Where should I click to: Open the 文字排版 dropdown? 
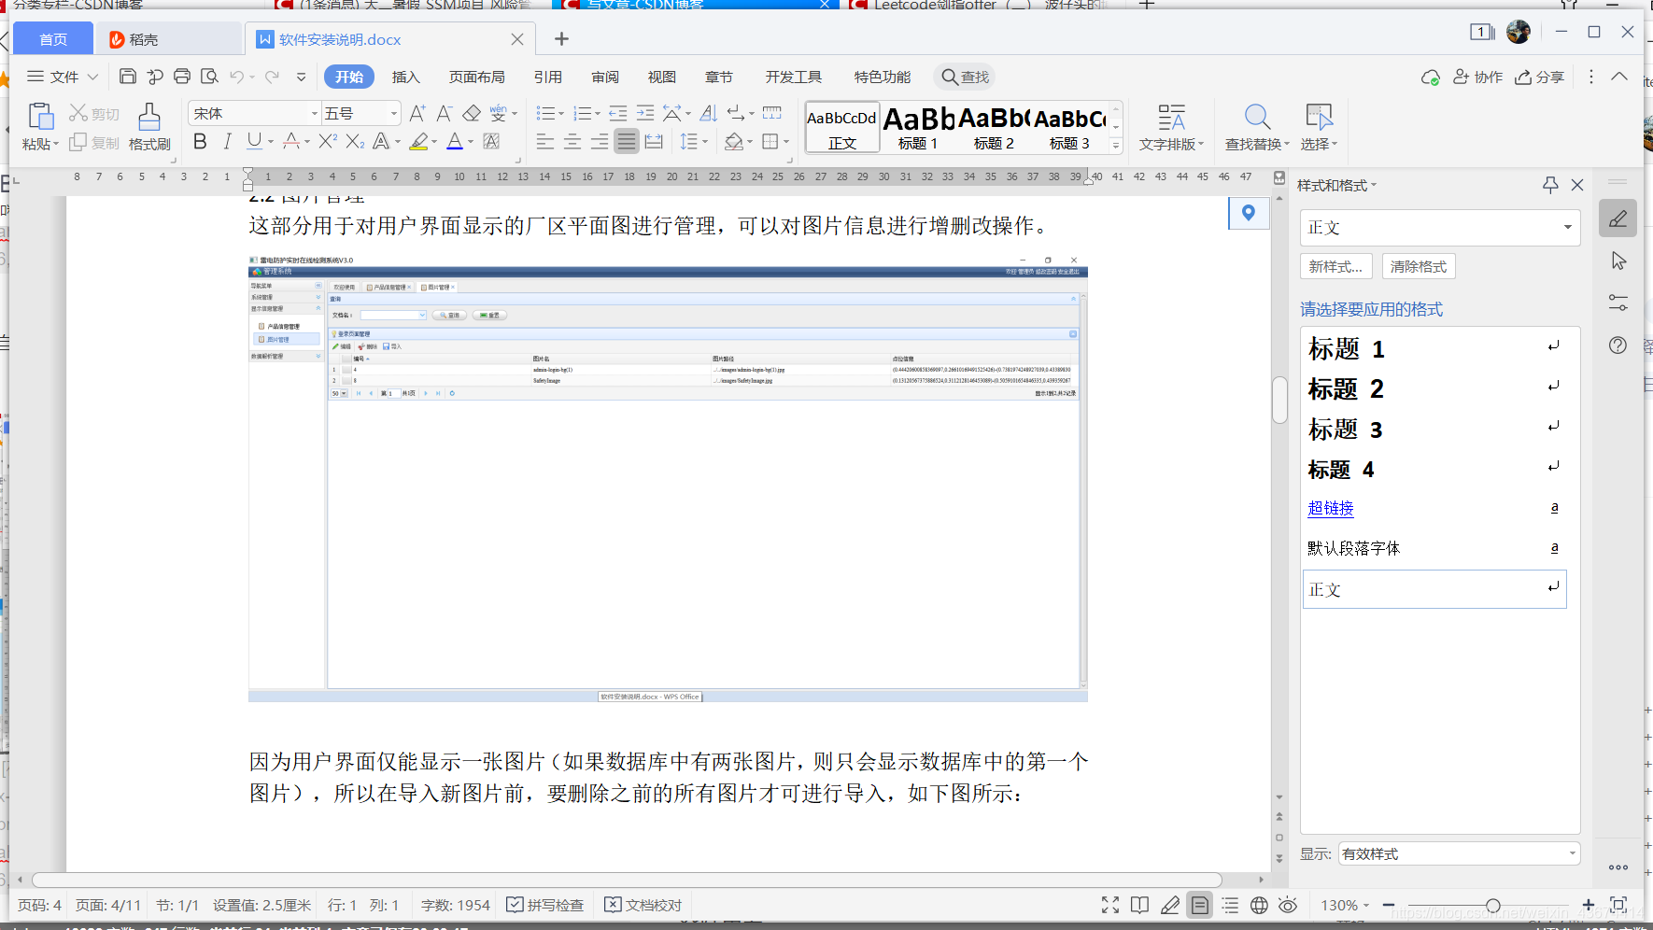1171,127
